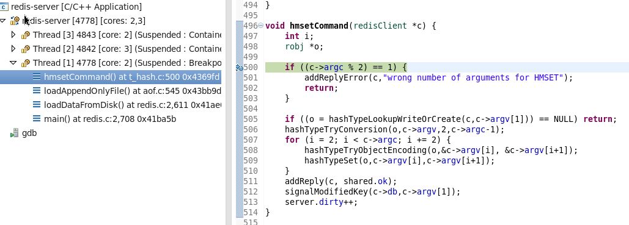This screenshot has width=629, height=225.
Task: Select the gdb debugger entry
Action: (29, 133)
